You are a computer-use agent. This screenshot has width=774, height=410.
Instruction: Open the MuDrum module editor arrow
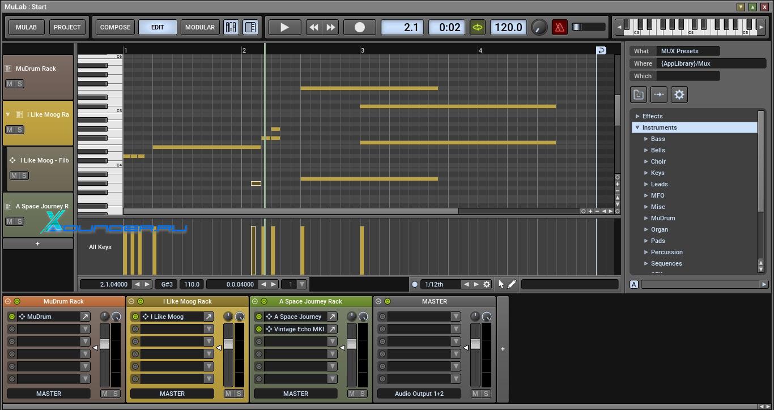[85, 317]
